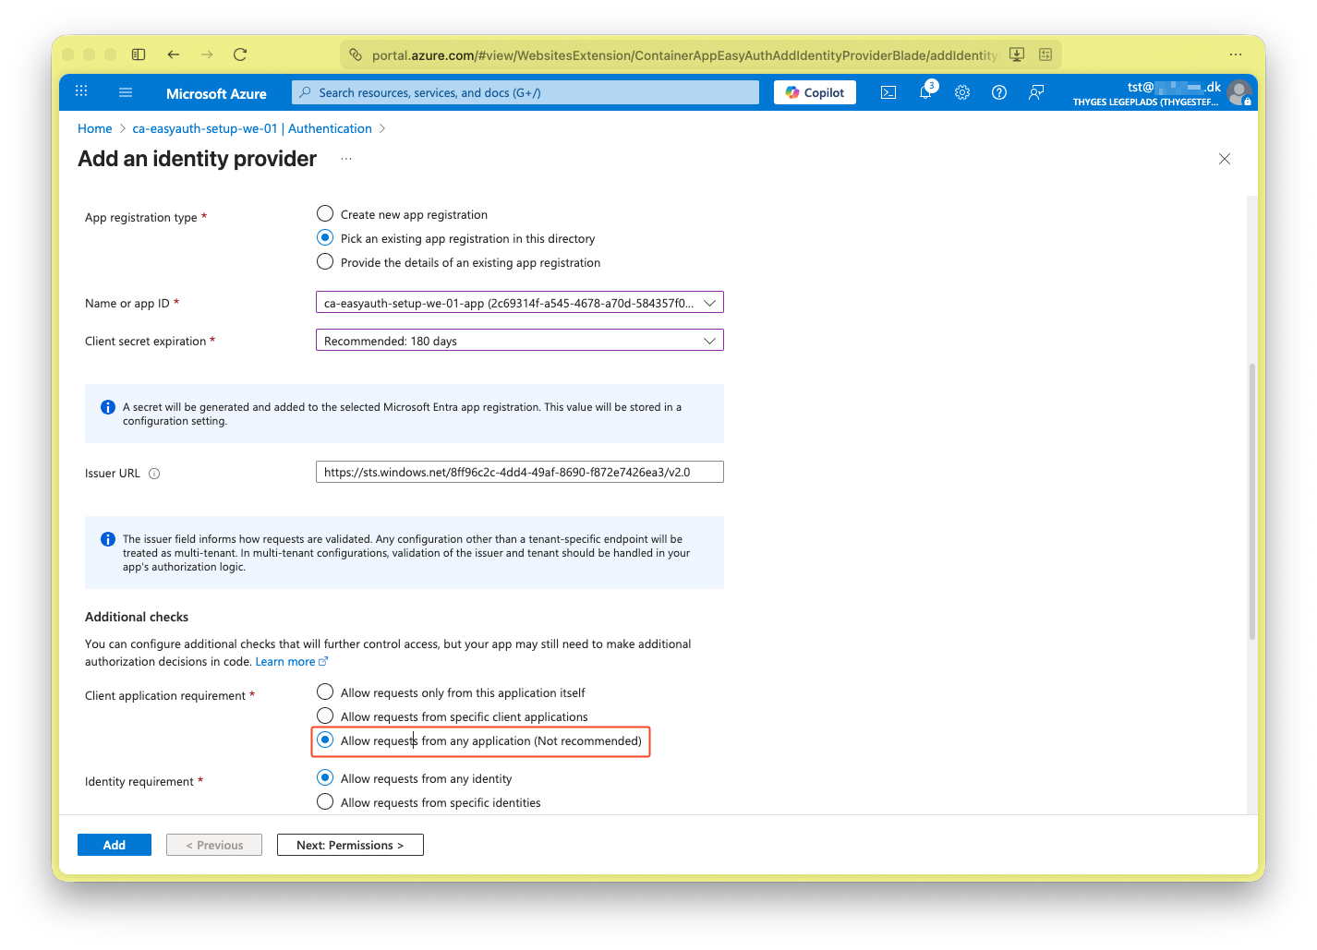Screen dimensions: 1317x950
Task: Open the Learn more link
Action: coord(291,662)
